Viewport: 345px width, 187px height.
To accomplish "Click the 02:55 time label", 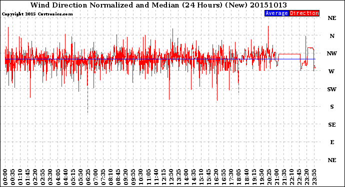I will coord(43,177).
